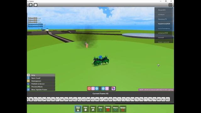
Task: Select the purple spheres group tool icon
Action: [x=113, y=89]
